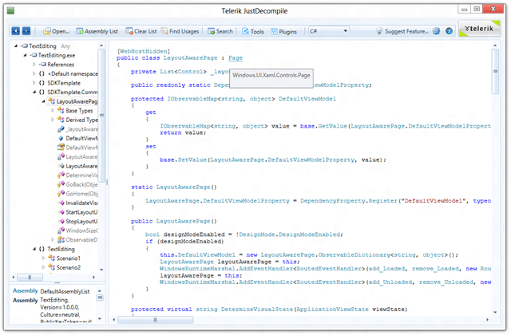Open the Search tool
511x335 pixels.
click(220, 31)
